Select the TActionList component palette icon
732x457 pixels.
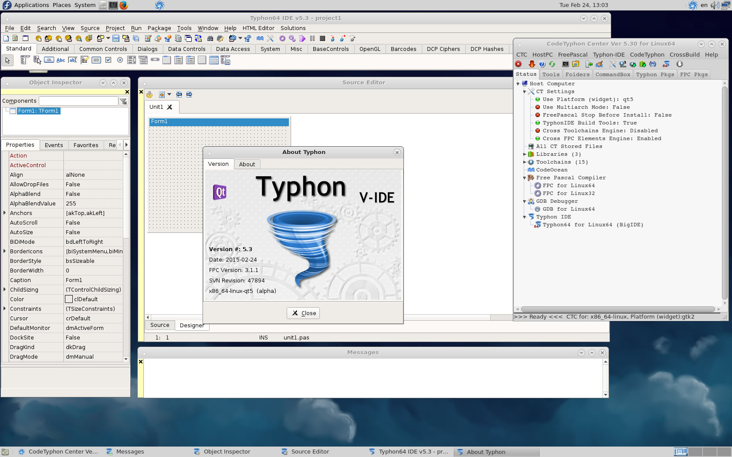pos(225,60)
